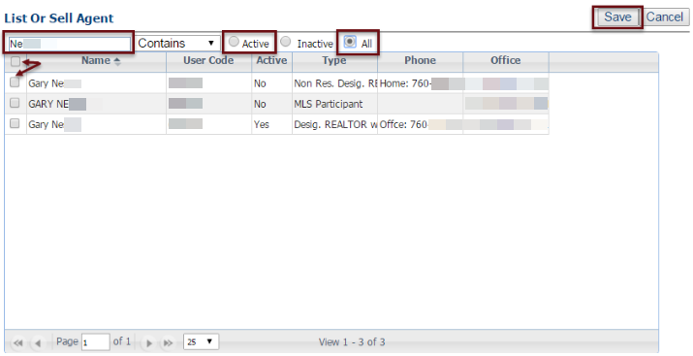Click the 'Non Res. Desig.' type cell
The height and width of the screenshot is (356, 693).
click(334, 83)
